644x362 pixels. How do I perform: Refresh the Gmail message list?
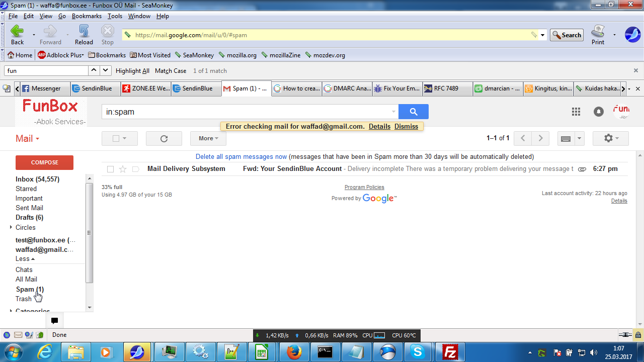(x=164, y=138)
